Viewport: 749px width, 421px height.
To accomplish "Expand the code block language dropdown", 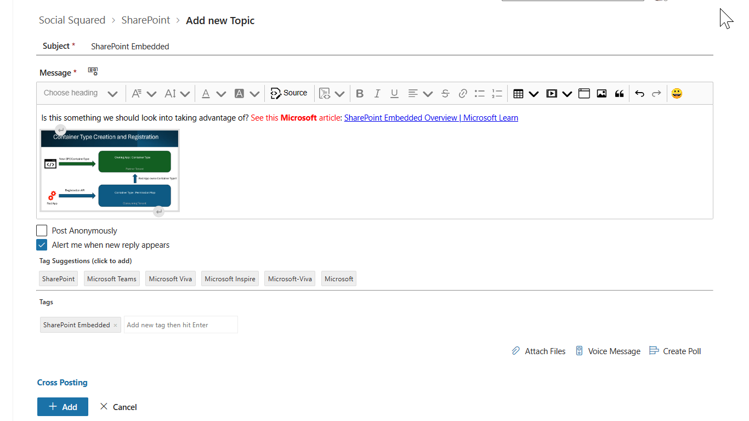I will point(339,94).
